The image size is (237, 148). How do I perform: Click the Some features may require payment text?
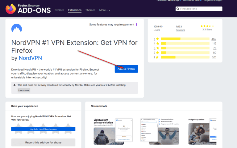point(111,25)
